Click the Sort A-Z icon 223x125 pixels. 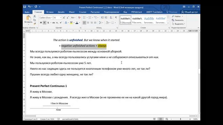point(111,18)
